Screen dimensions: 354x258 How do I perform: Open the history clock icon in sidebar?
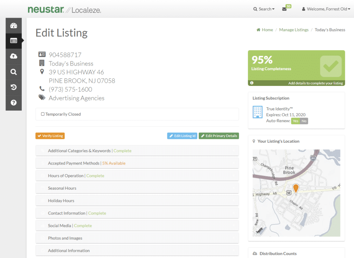coord(13,87)
